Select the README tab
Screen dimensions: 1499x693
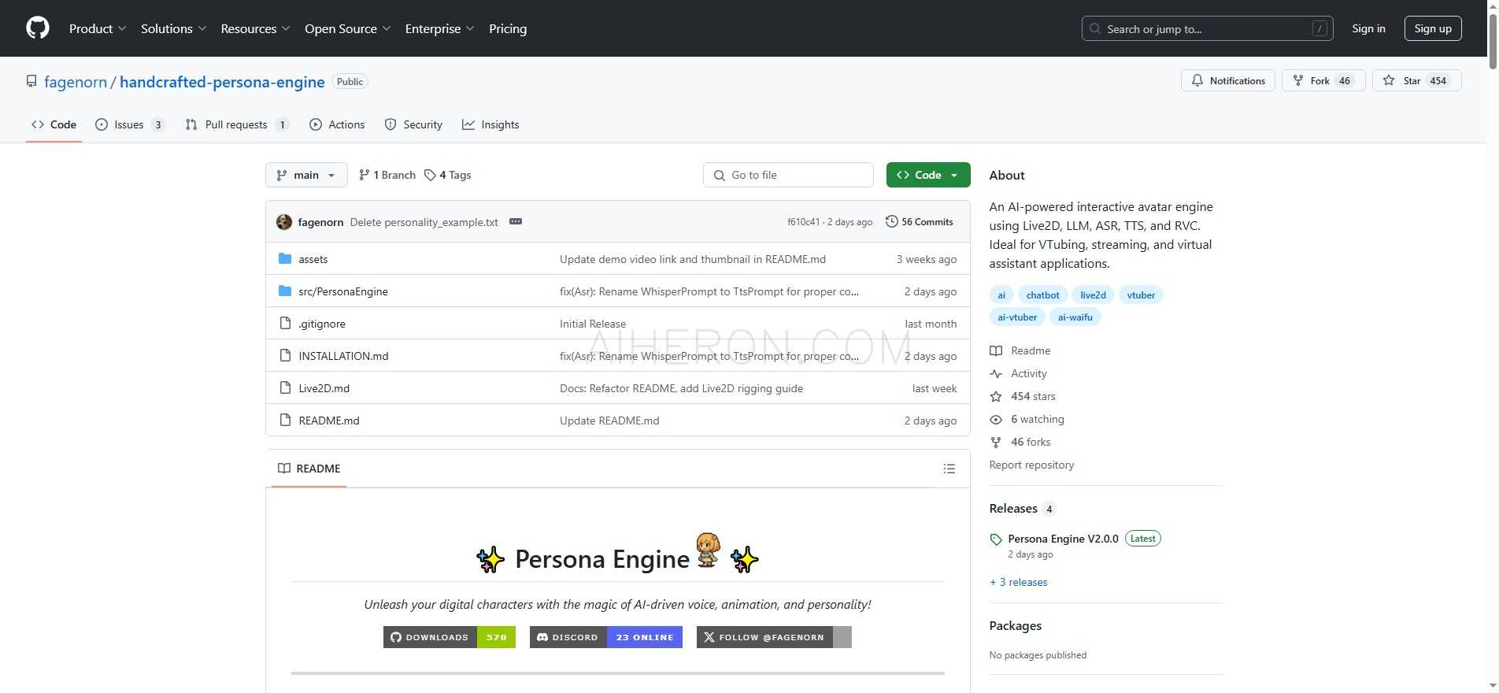pyautogui.click(x=309, y=469)
